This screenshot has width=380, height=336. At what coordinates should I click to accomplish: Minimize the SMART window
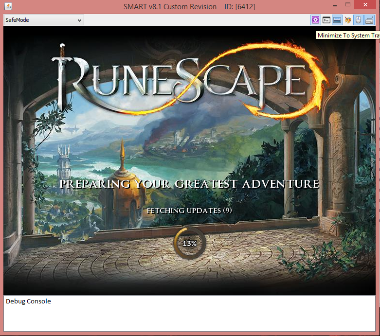click(335, 5)
